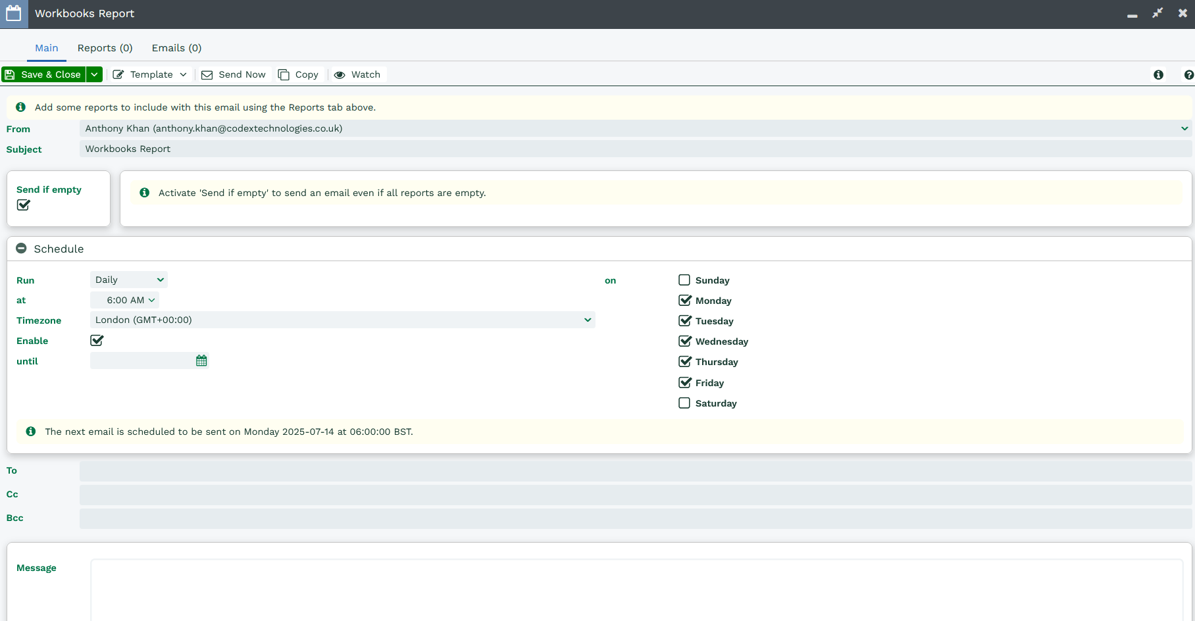Close the Workbooks Report window

1182,13
